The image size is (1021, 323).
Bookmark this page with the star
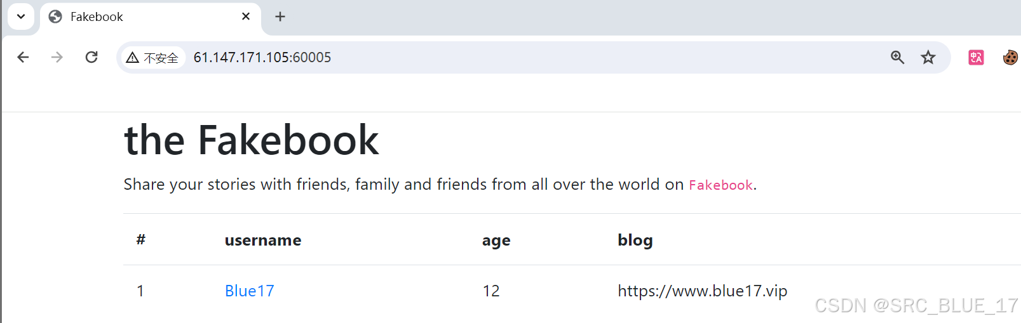click(x=928, y=57)
